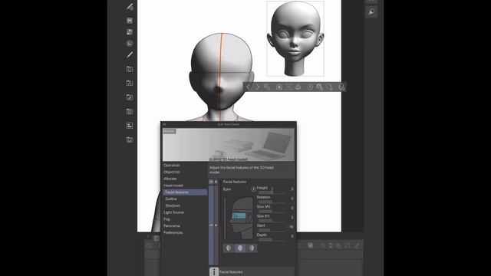491x276 pixels.
Task: Collapse Facial features with the top arrow
Action: (216, 182)
